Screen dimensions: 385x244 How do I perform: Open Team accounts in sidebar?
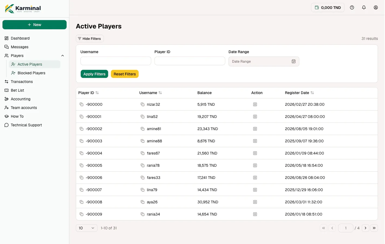(x=34, y=108)
